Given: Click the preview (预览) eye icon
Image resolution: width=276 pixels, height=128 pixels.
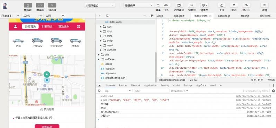Looking at the screenshot, I should pyautogui.click(x=166, y=5).
